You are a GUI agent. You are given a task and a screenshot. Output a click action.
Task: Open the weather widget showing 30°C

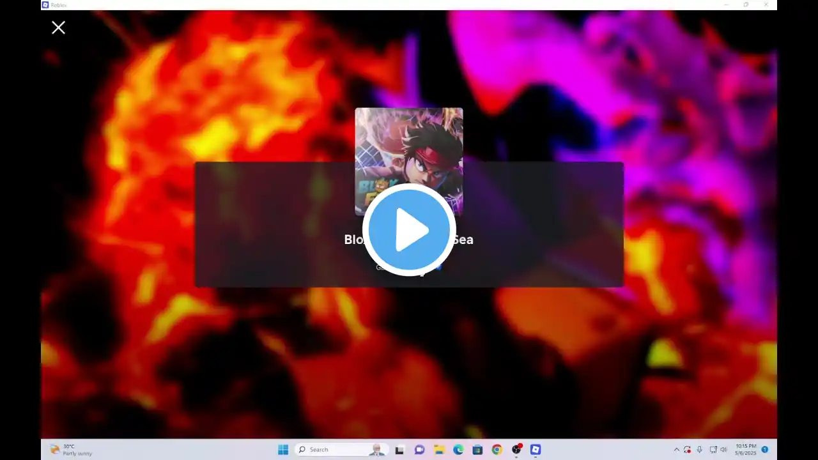coord(71,450)
